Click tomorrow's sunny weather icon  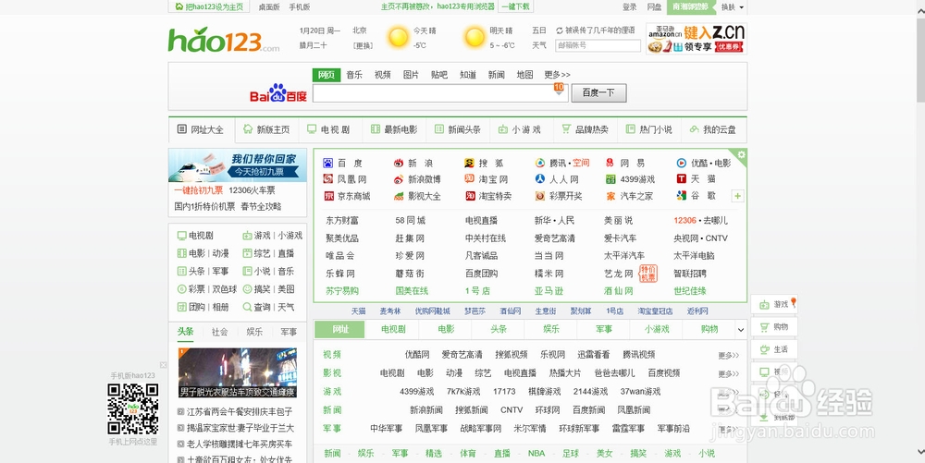click(475, 38)
